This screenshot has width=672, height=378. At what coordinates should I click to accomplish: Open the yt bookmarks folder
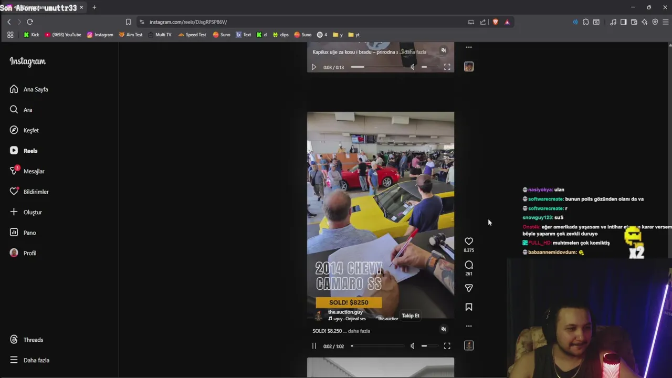tap(354, 35)
